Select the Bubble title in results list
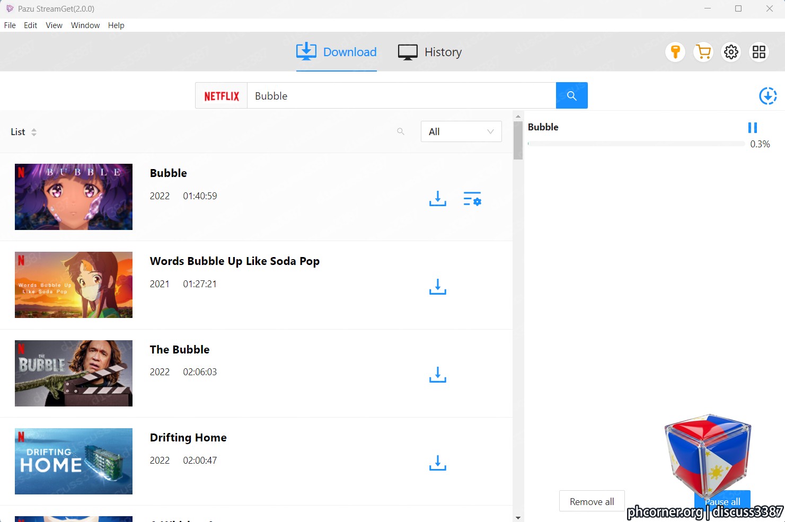Image resolution: width=785 pixels, height=522 pixels. [x=169, y=173]
